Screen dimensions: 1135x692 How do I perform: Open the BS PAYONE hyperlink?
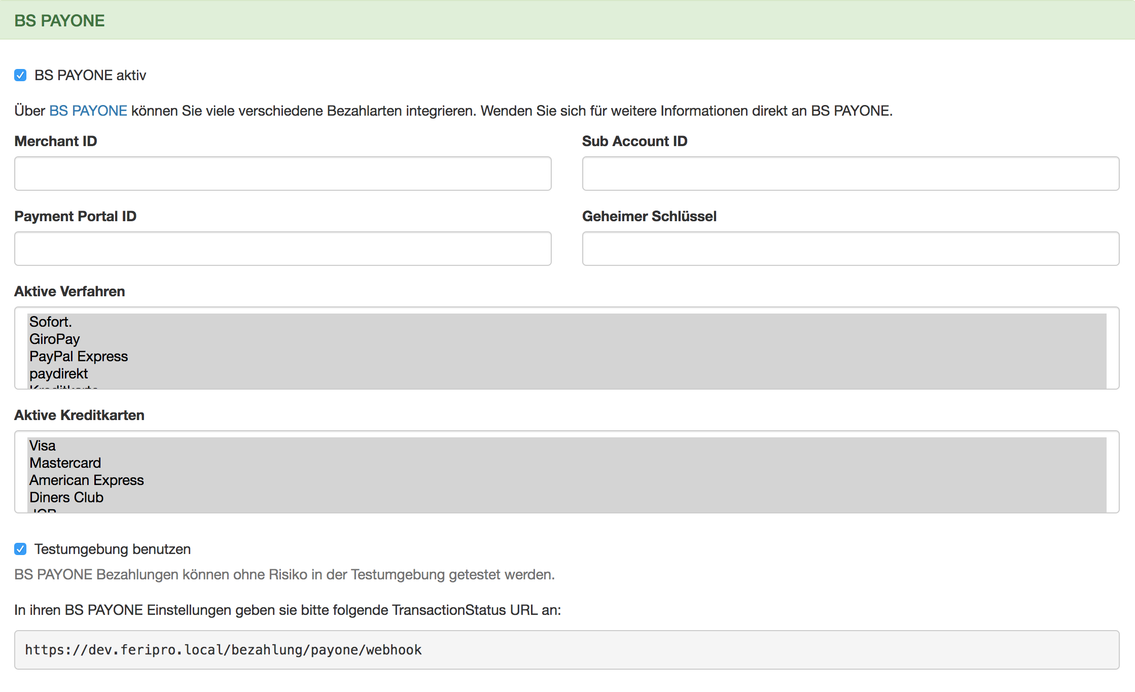point(88,111)
